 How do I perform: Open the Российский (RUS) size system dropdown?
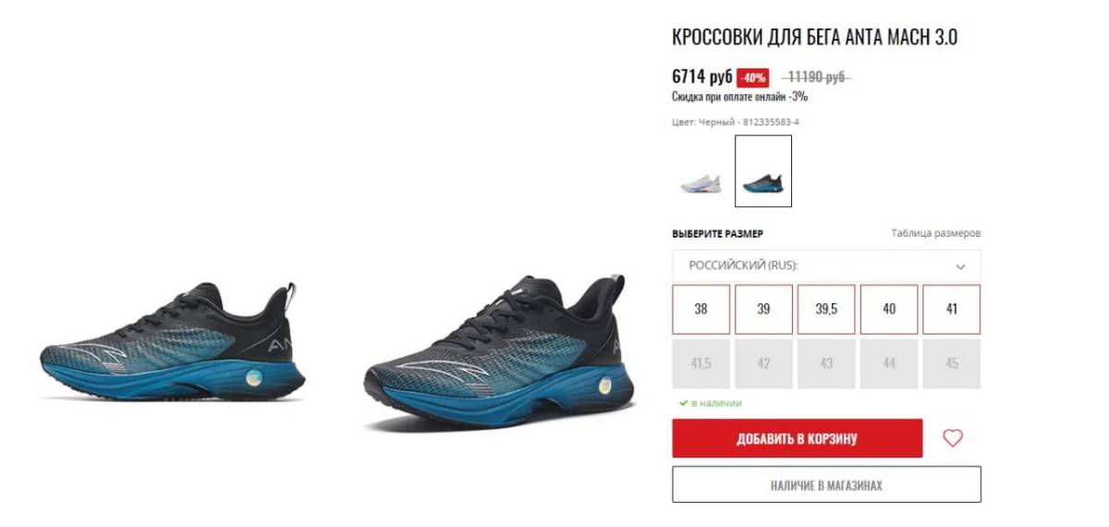[826, 265]
